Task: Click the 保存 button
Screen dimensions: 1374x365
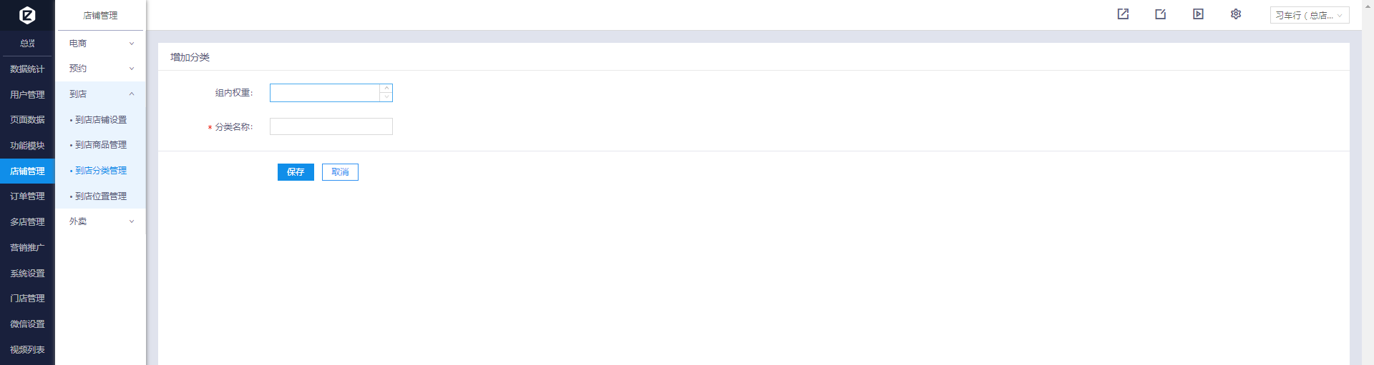Action: 296,172
